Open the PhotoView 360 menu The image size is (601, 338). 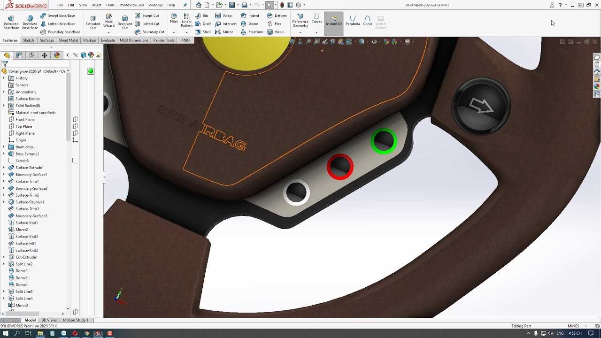(131, 5)
